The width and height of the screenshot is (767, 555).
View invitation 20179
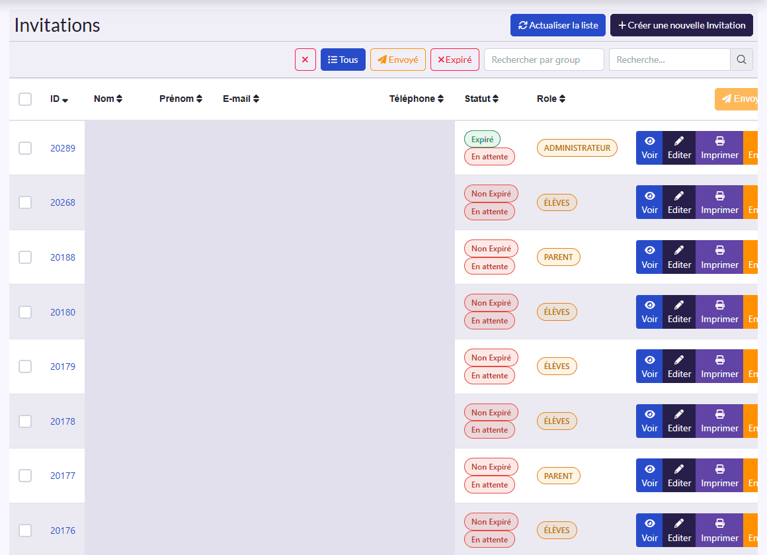tap(649, 366)
